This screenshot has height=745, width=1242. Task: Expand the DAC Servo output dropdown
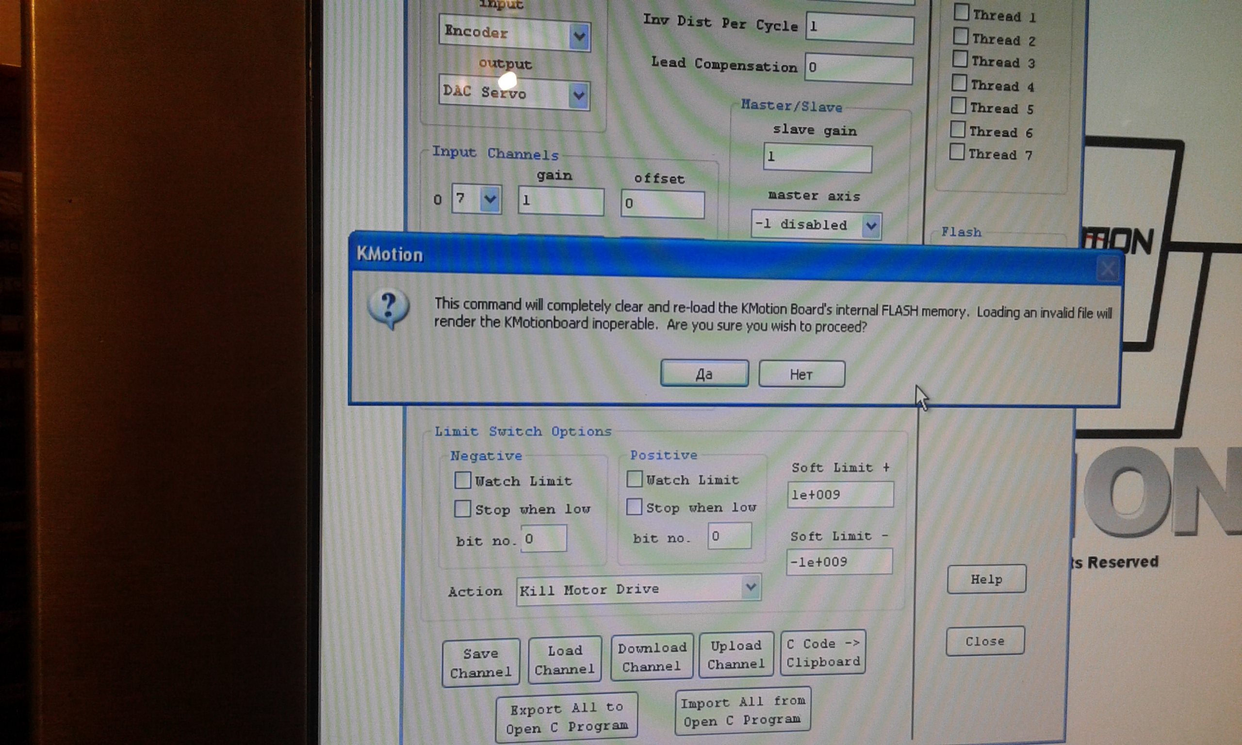pyautogui.click(x=578, y=95)
